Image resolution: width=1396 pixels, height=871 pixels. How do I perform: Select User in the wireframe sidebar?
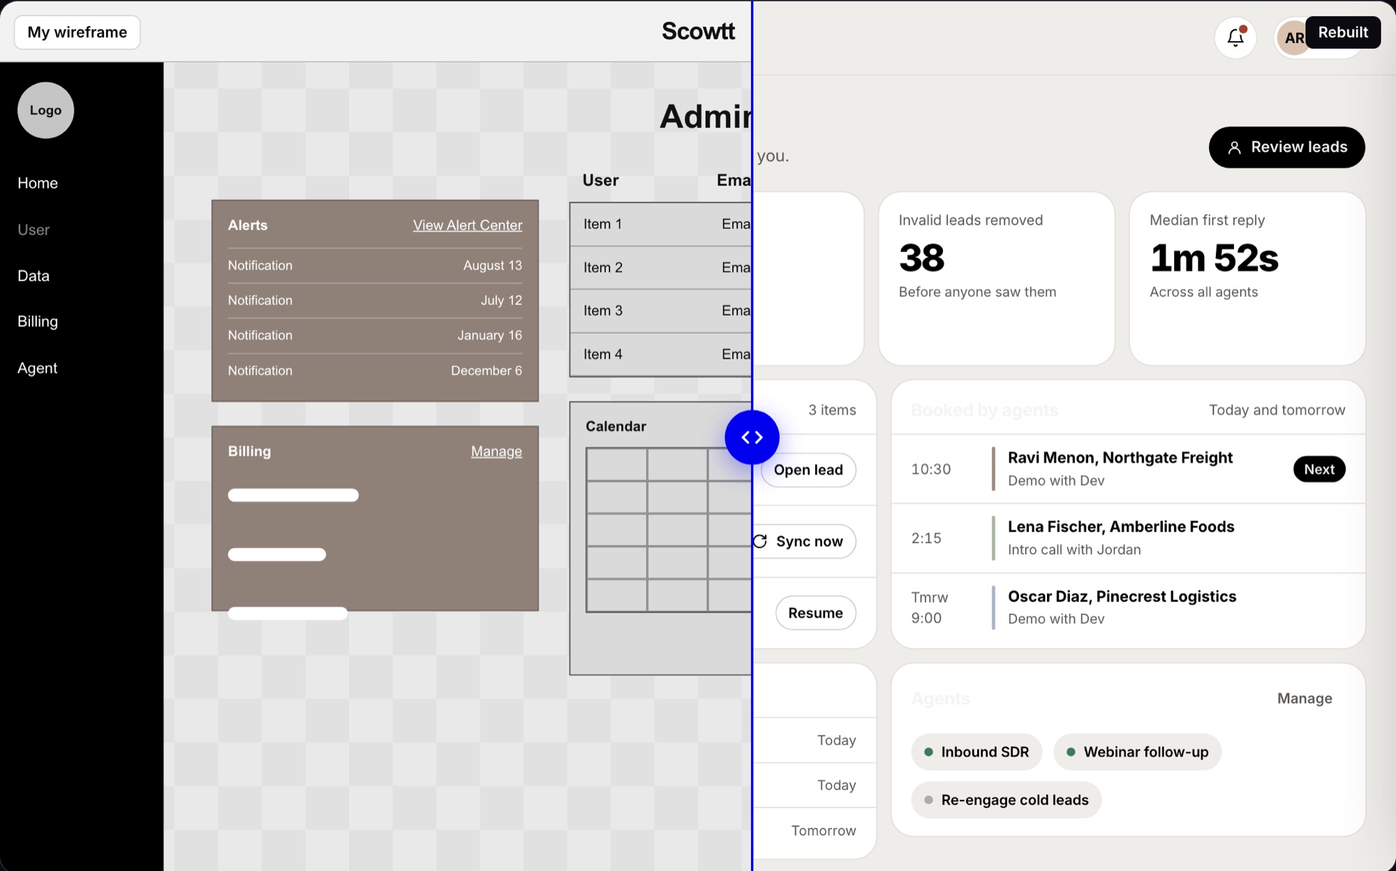point(34,230)
